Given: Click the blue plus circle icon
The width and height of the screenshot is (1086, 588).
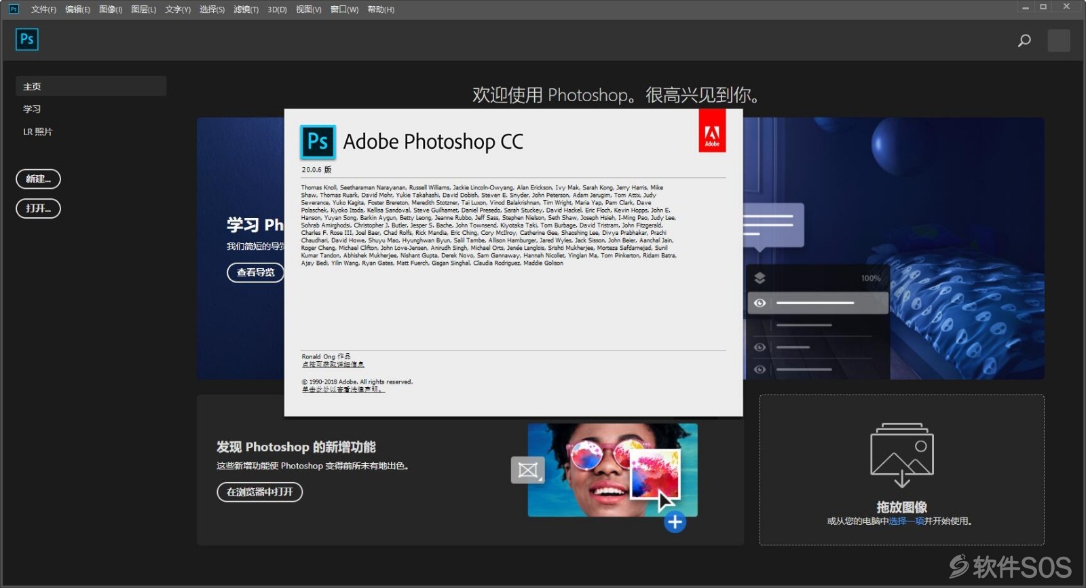Looking at the screenshot, I should pyautogui.click(x=675, y=522).
